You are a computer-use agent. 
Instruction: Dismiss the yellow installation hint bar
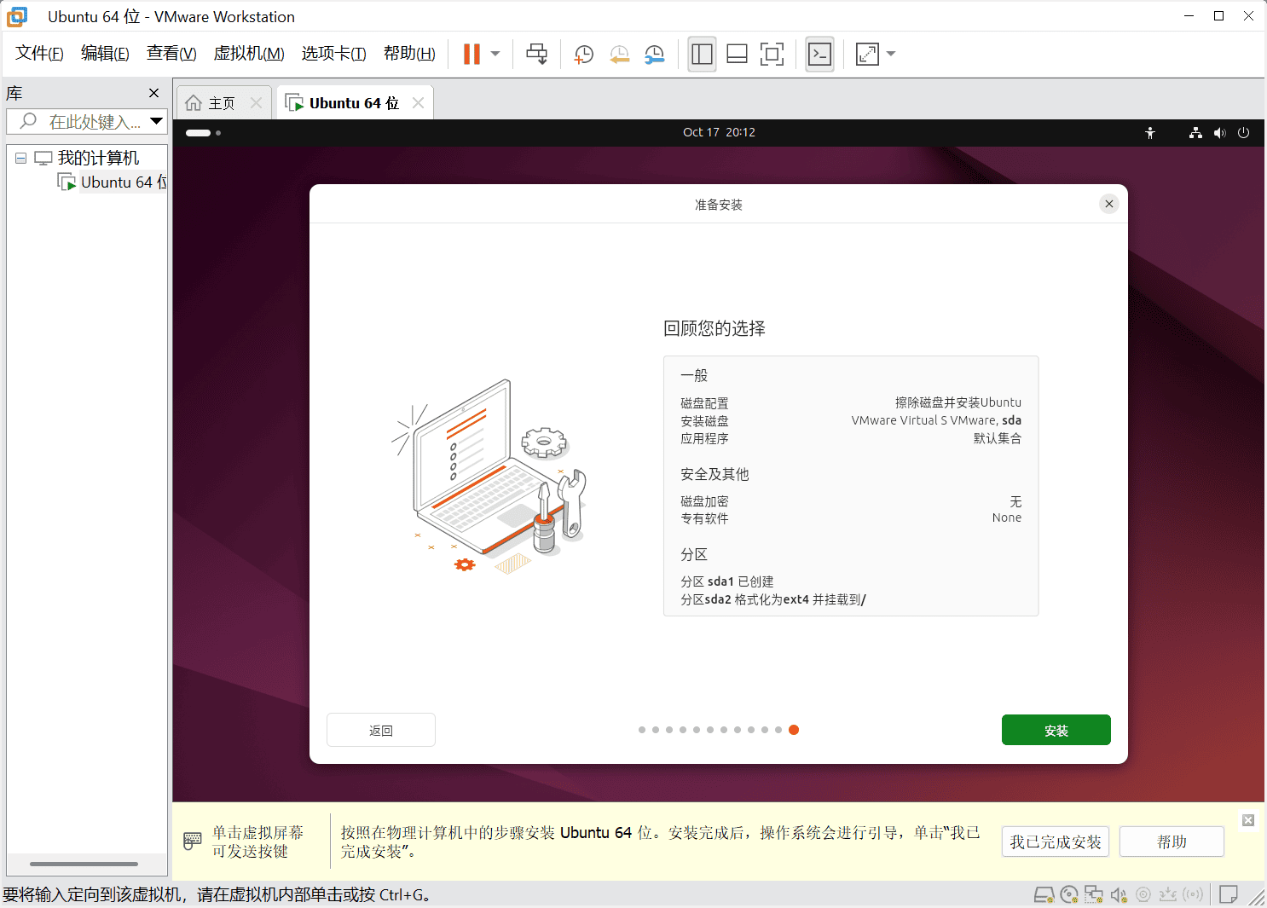tap(1248, 820)
